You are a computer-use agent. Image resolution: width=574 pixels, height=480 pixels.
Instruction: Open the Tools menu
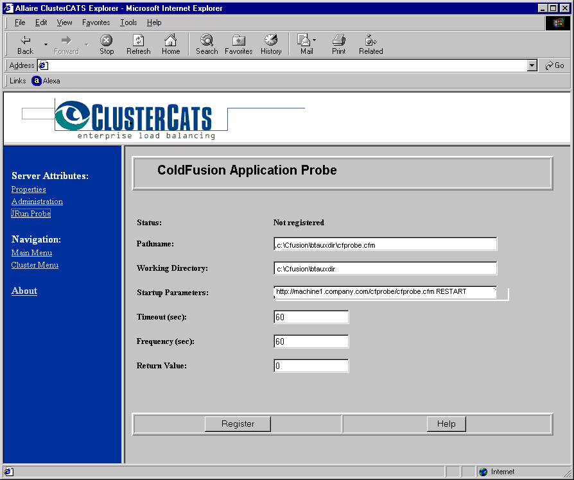(x=128, y=22)
